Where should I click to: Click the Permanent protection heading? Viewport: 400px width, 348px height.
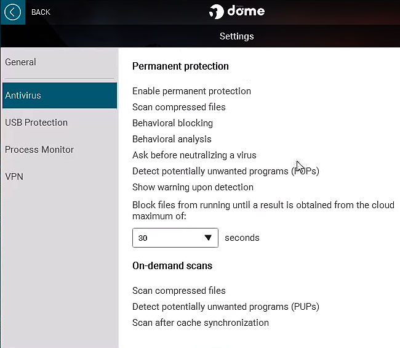180,66
